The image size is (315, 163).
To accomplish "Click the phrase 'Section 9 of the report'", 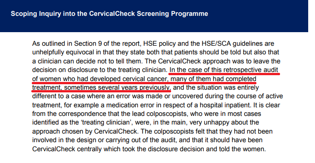I will click(x=108, y=43).
